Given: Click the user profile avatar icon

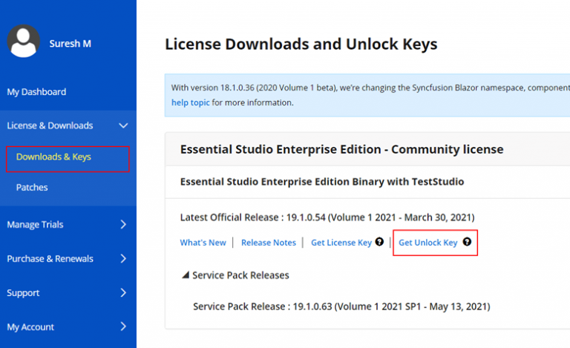Looking at the screenshot, I should 23,42.
